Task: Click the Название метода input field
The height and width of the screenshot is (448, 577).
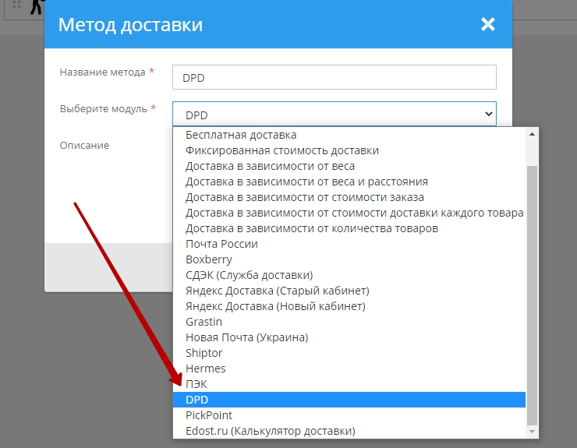Action: [334, 77]
